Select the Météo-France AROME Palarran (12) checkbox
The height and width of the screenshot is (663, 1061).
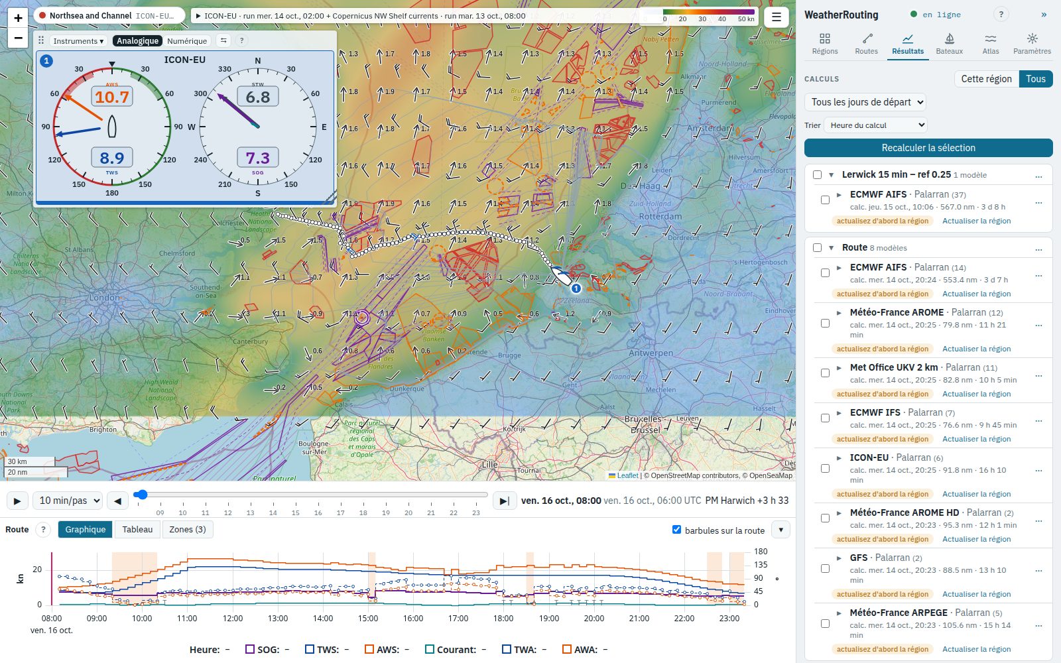coord(825,324)
